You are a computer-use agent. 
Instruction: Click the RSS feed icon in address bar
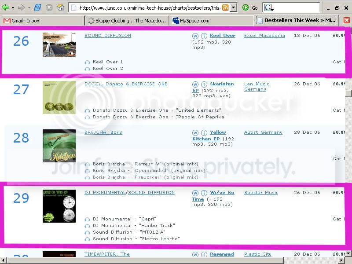point(225,7)
